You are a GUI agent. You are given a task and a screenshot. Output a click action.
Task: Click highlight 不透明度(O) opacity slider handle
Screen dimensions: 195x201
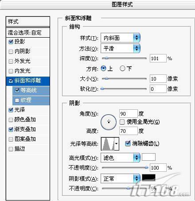point(146,167)
